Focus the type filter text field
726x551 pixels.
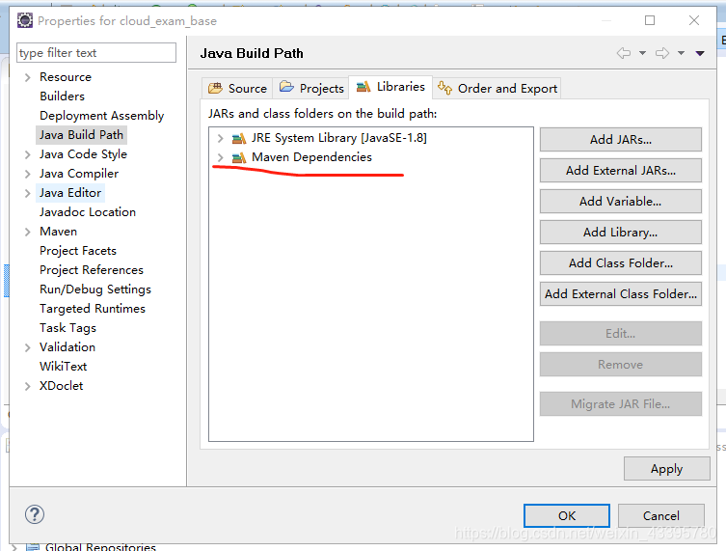96,53
